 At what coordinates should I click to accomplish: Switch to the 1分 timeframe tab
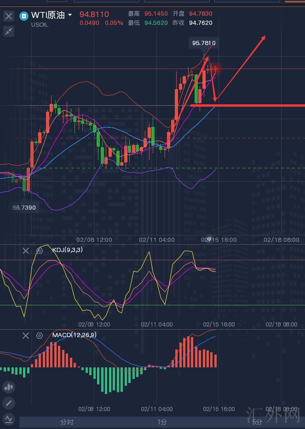162,422
